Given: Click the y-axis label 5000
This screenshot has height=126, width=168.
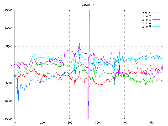Looking at the screenshot, I should click(9, 46).
